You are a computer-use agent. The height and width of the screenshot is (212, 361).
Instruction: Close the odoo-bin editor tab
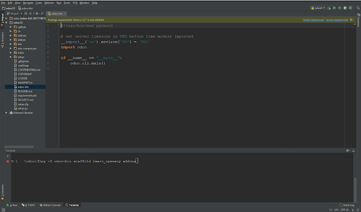pyautogui.click(x=64, y=14)
